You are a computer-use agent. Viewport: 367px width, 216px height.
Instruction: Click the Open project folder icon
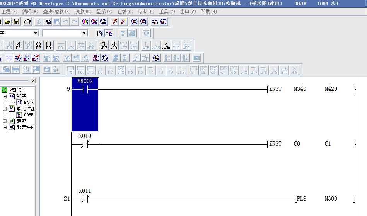point(7,21)
